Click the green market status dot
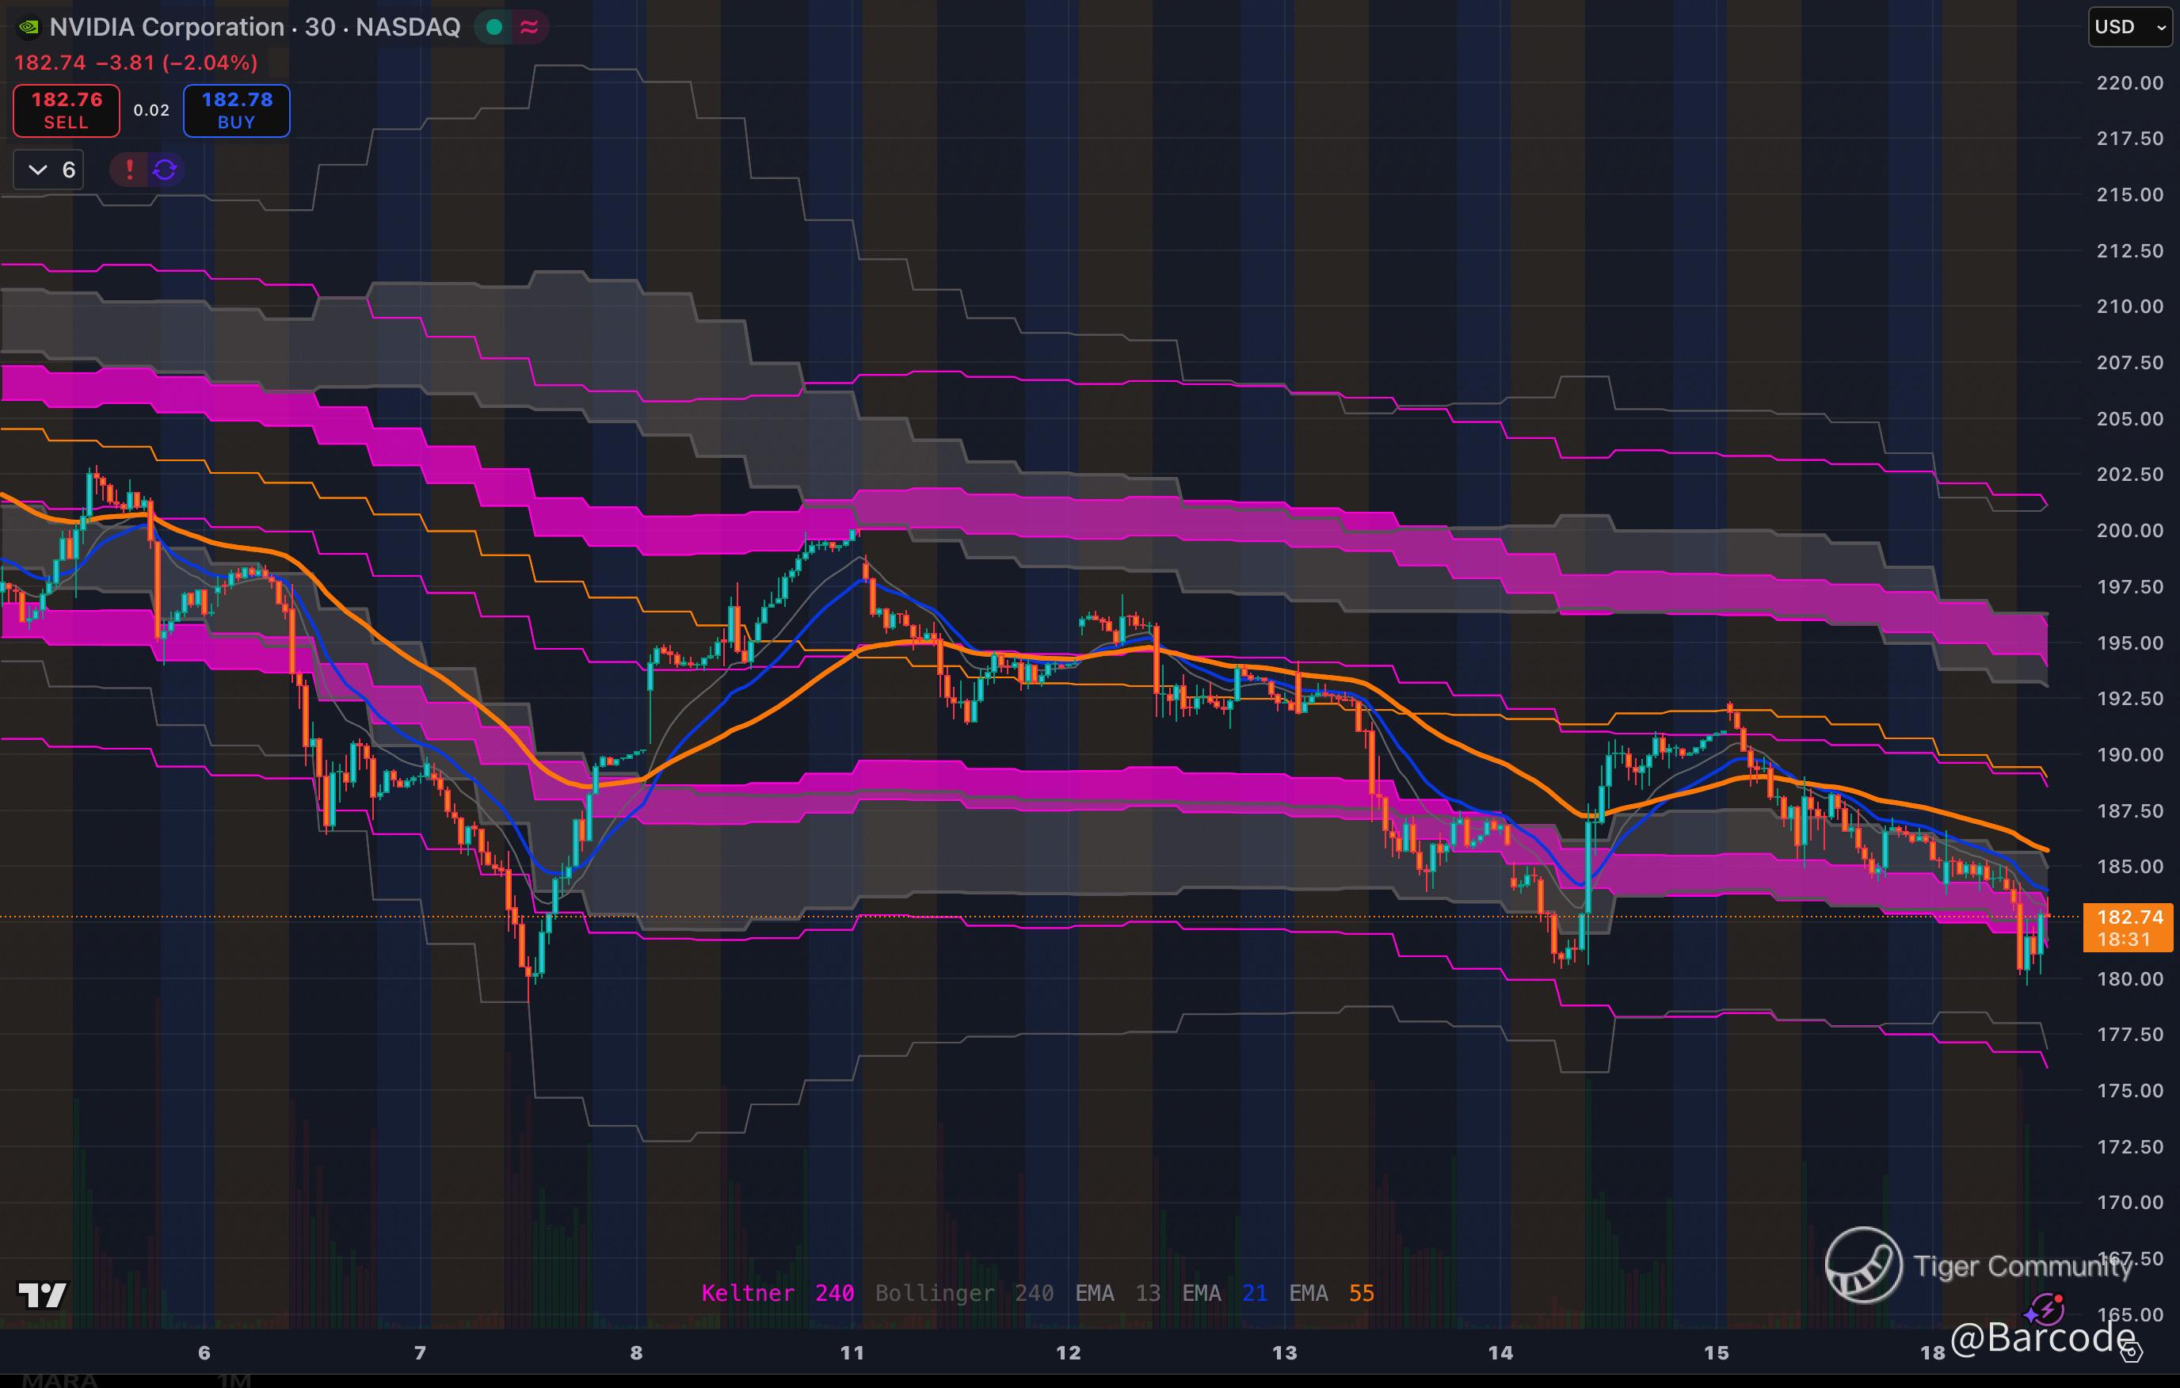Screen dimensions: 2180x1388 click(x=494, y=27)
